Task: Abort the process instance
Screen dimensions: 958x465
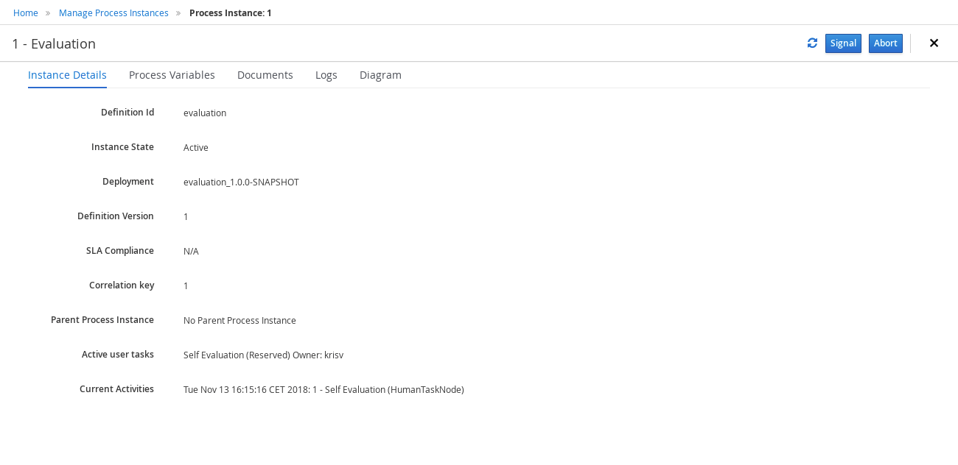Action: click(x=885, y=43)
